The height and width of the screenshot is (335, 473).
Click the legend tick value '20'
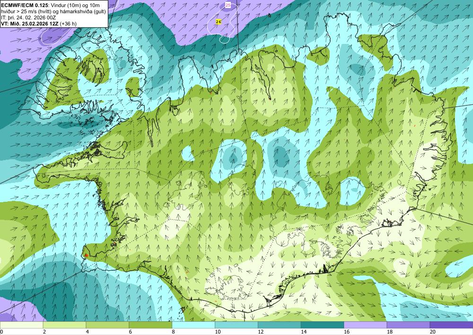click(433, 332)
